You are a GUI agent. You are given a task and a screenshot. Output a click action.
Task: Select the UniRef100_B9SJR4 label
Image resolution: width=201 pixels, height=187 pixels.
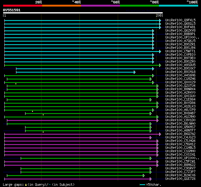180,48
